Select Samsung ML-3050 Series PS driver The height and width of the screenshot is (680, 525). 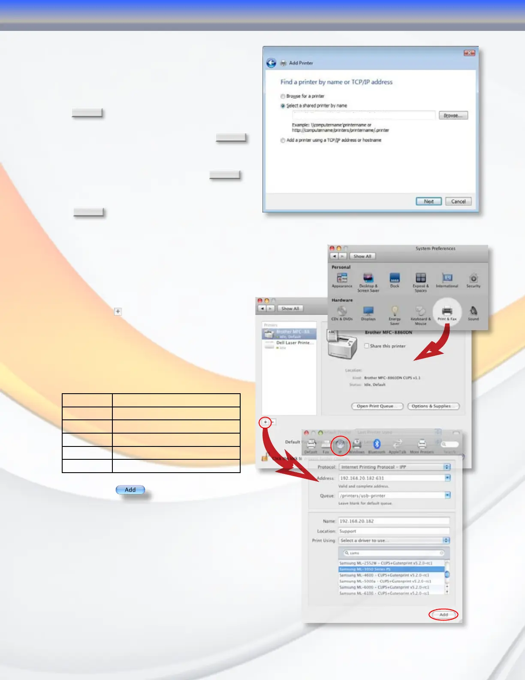(x=391, y=569)
